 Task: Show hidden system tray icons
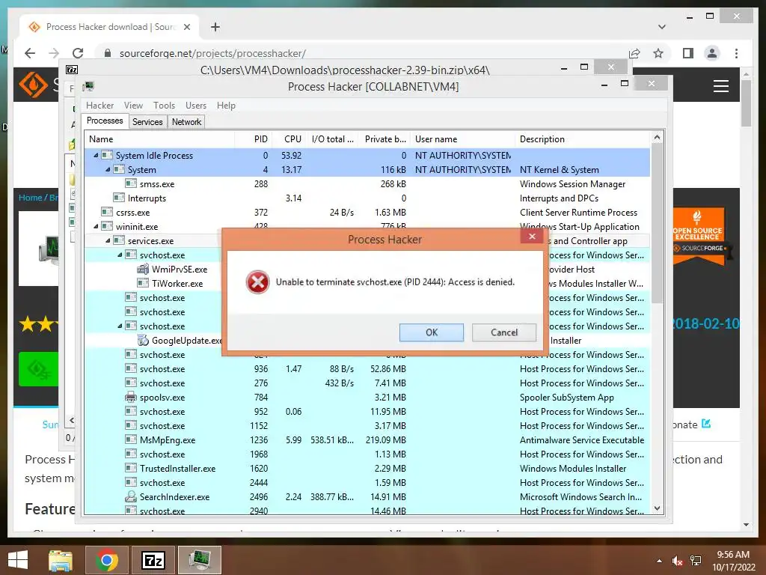660,561
